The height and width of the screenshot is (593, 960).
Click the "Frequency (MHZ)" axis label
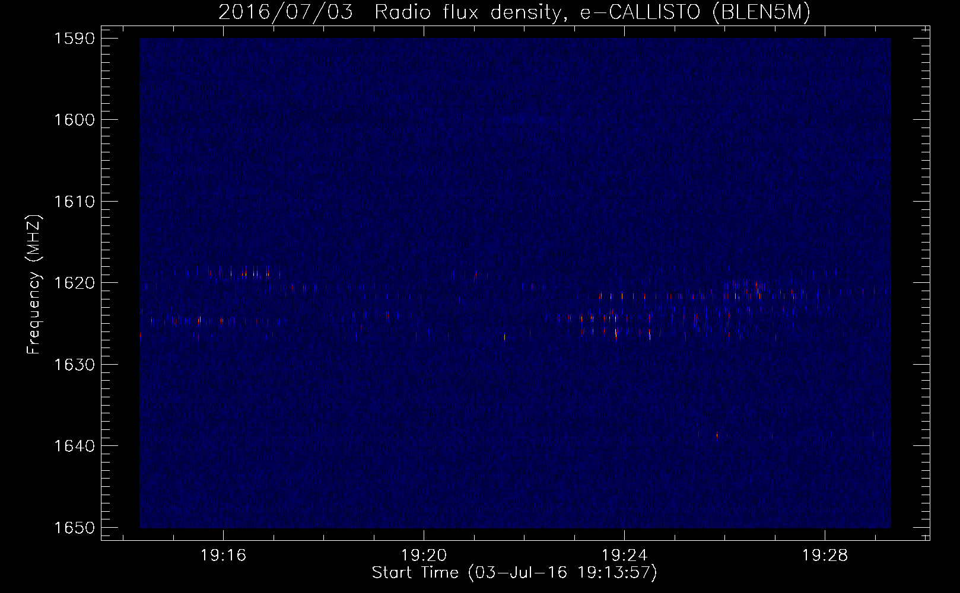34,284
